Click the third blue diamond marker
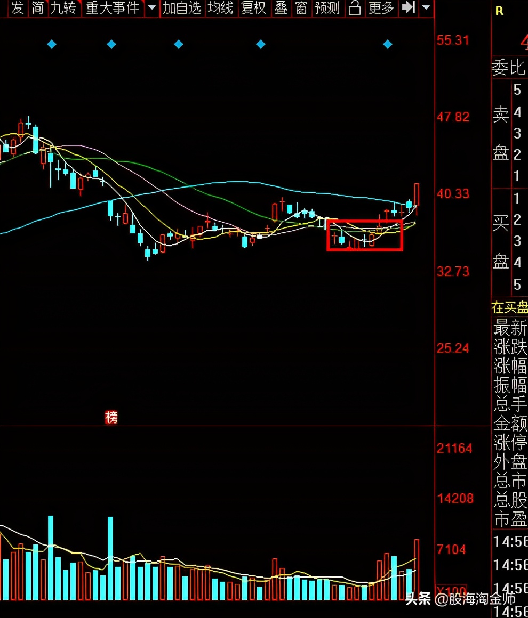528x618 pixels. coord(179,44)
